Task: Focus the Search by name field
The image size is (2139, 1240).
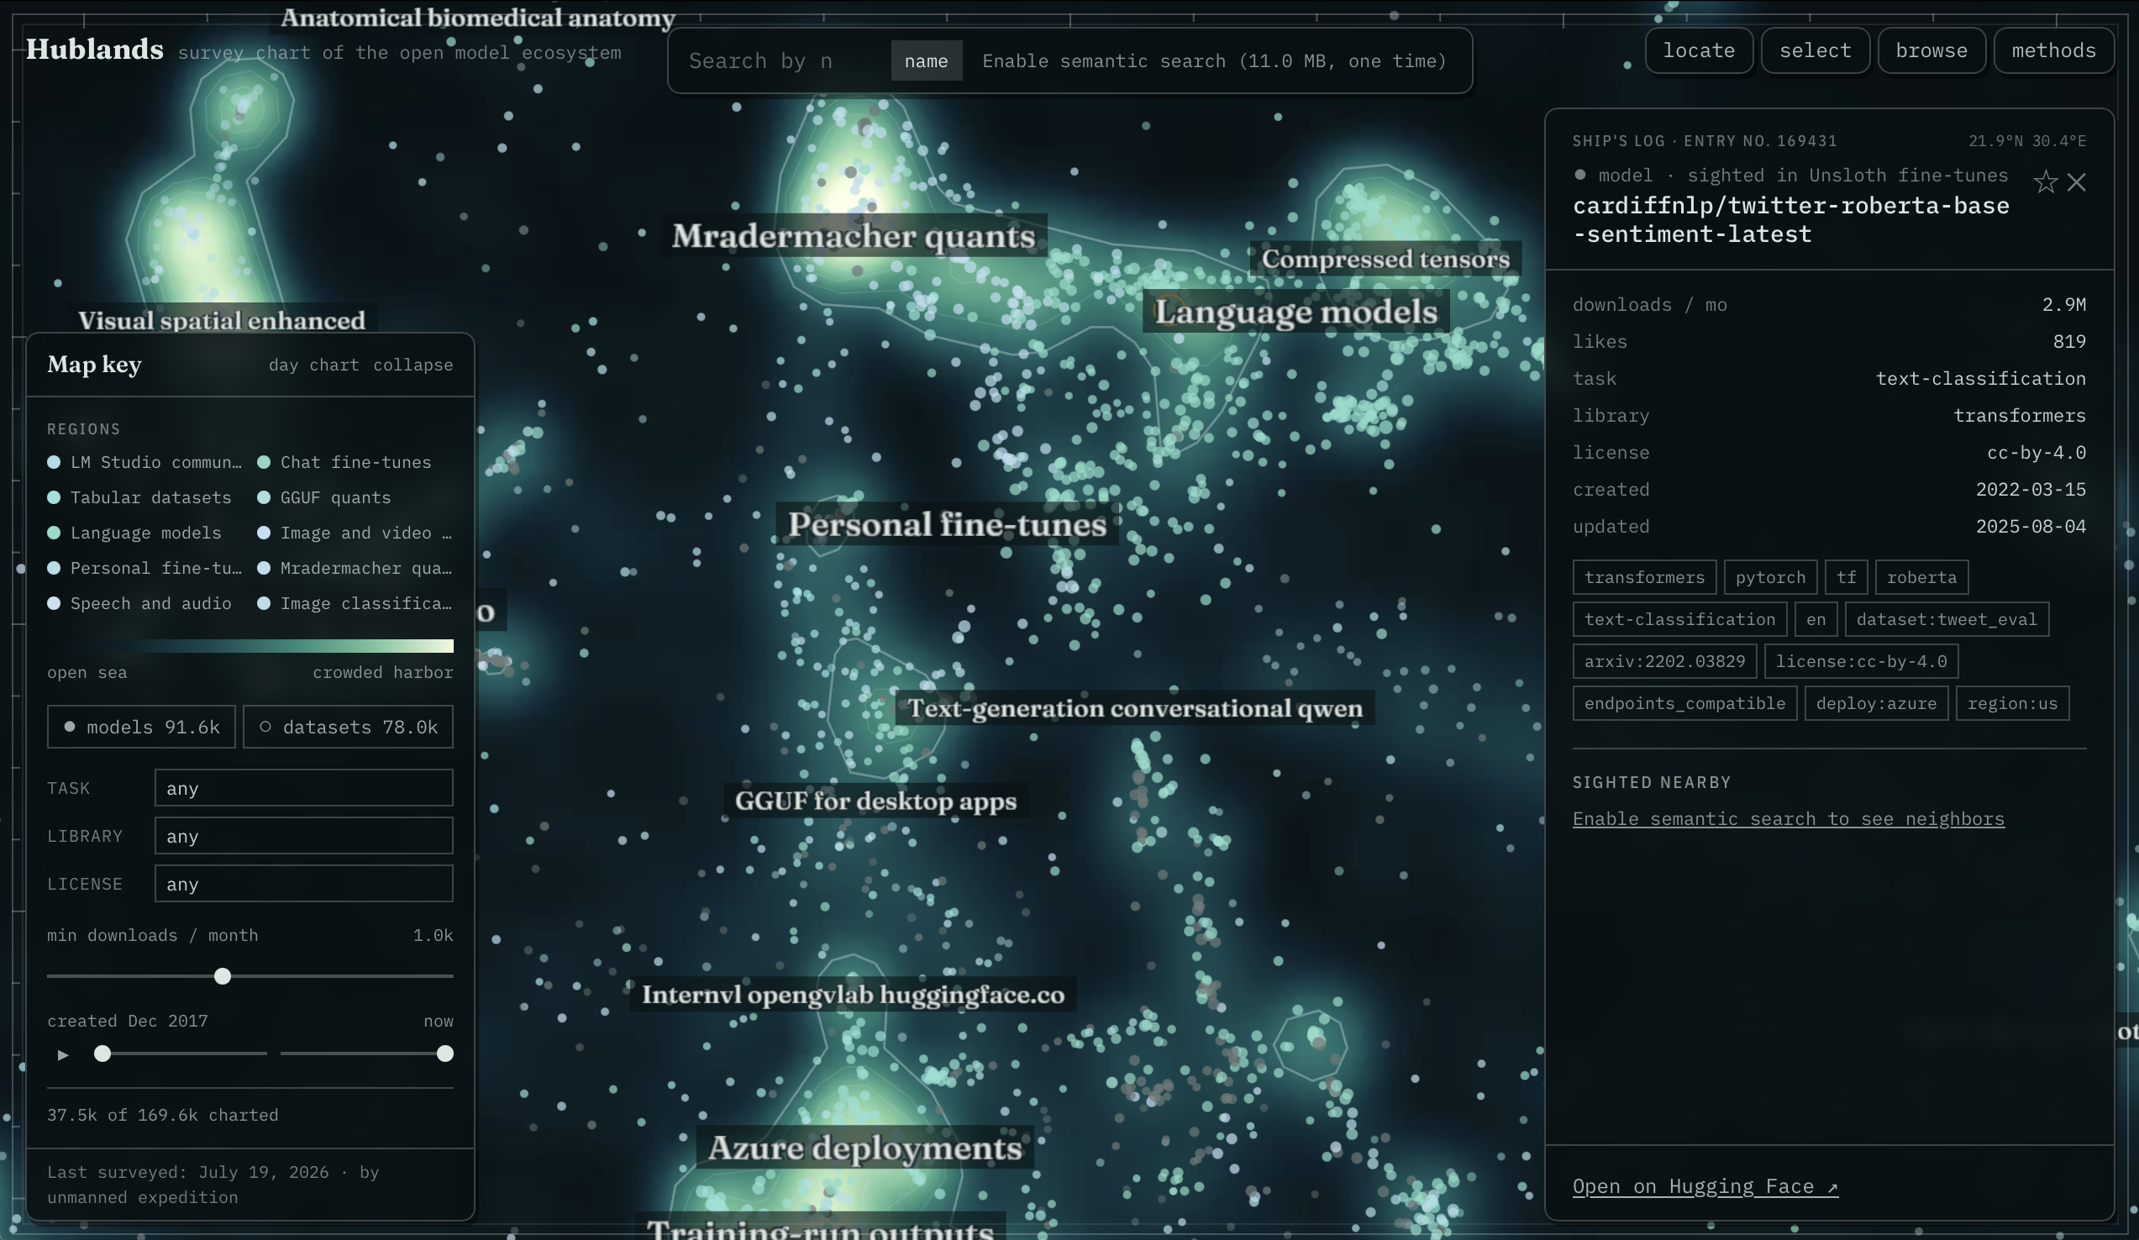Action: click(780, 60)
